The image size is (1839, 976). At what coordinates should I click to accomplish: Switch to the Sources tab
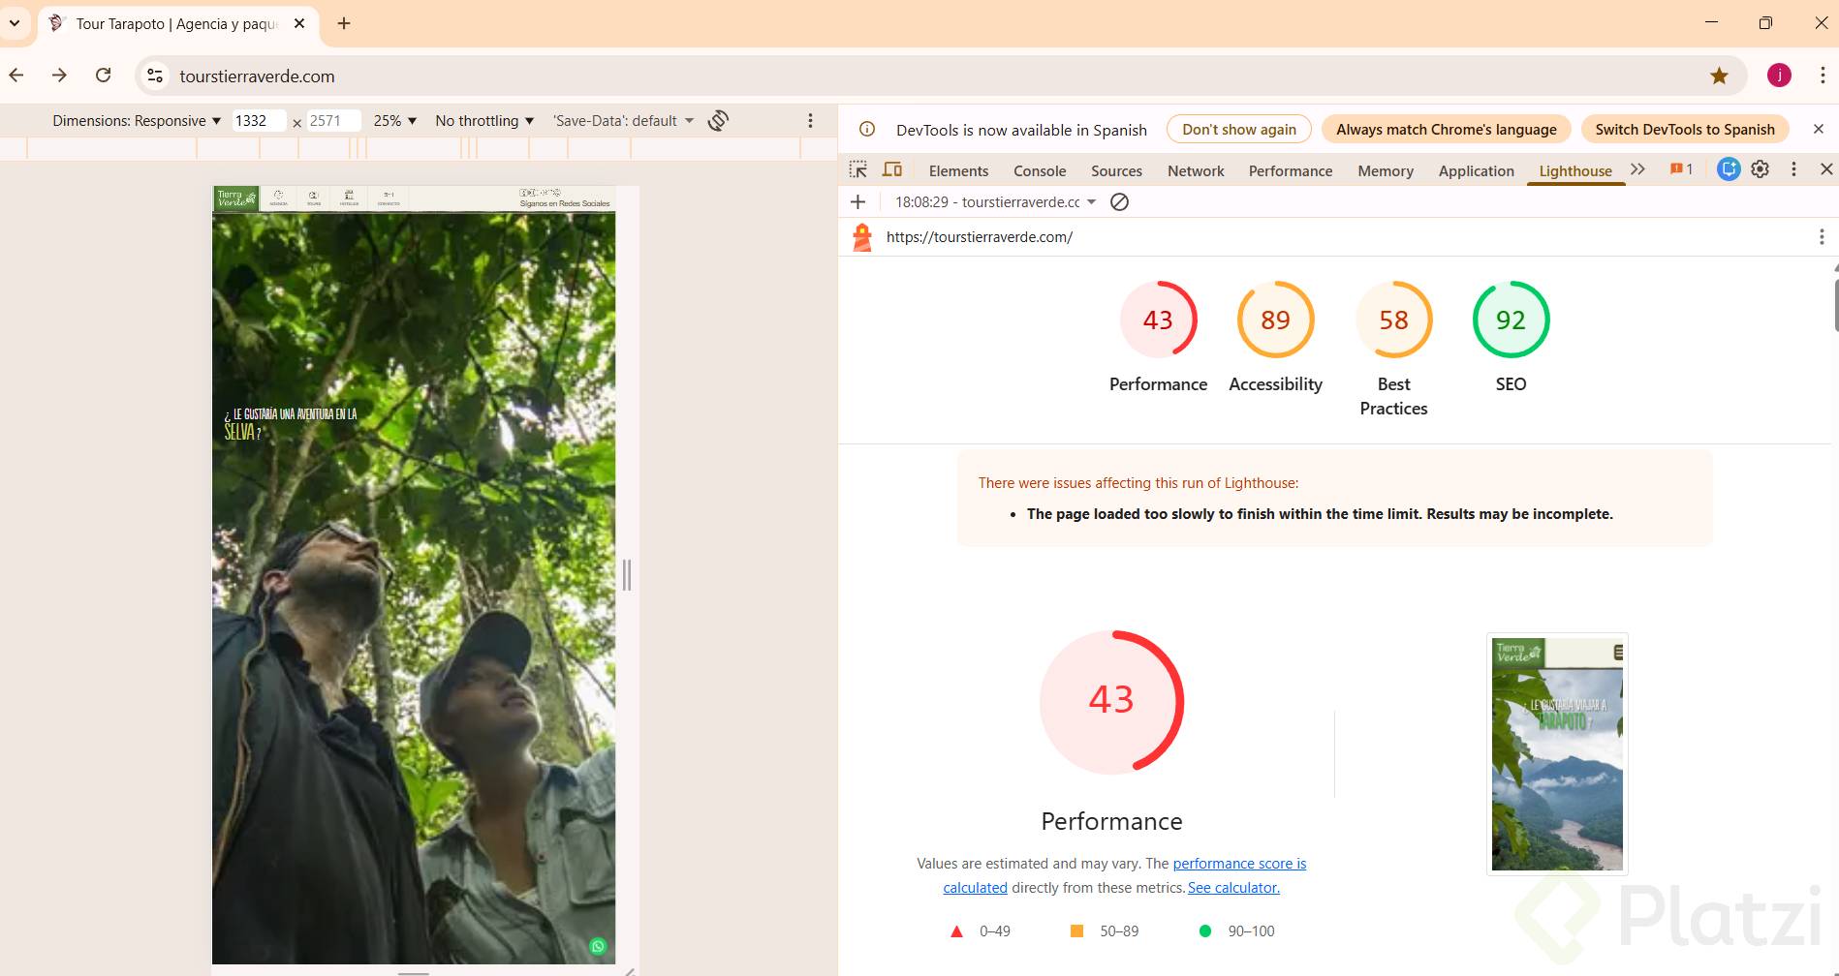coord(1116,171)
